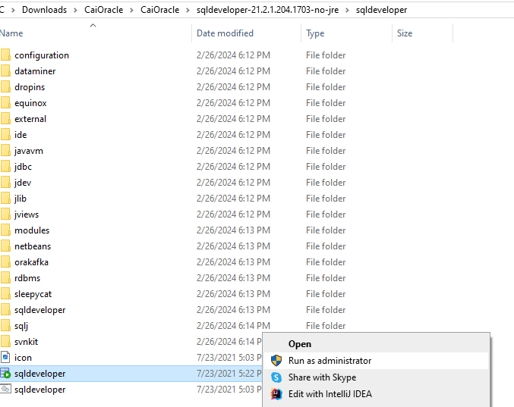The width and height of the screenshot is (514, 407).
Task: Select the modules folder name
Action: tap(32, 230)
